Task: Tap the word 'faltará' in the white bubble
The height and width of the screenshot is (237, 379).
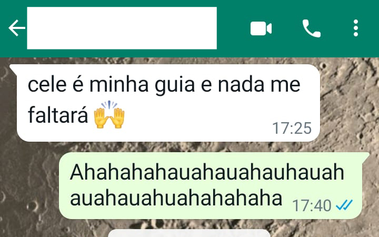Action: point(58,115)
